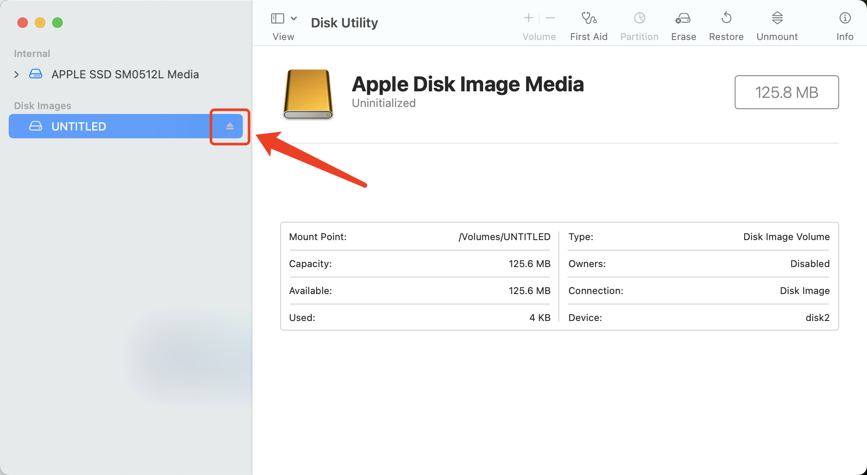Click the Volume menu tab

538,26
